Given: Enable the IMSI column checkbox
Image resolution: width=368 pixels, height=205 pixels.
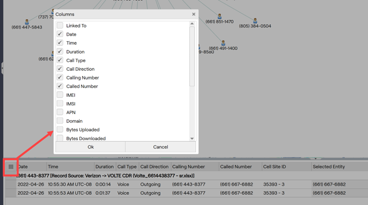Looking at the screenshot, I should (x=60, y=104).
